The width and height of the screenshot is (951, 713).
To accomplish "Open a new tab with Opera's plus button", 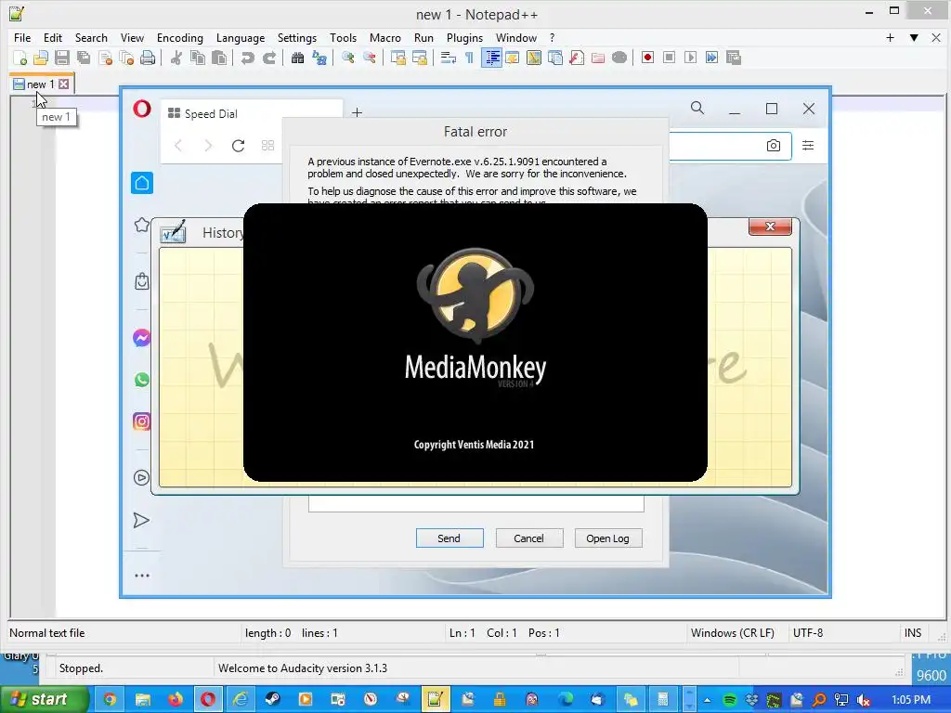I will [x=358, y=112].
